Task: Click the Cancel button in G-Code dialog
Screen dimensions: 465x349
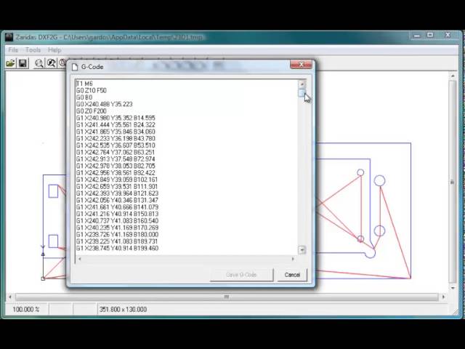Action: pyautogui.click(x=292, y=275)
